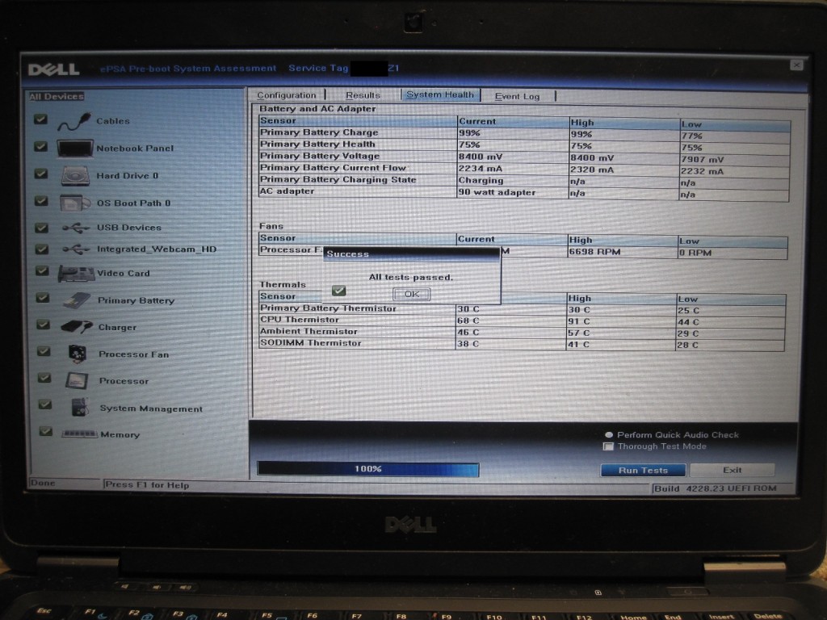The image size is (827, 620).
Task: Toggle the Primary Battery checkbox
Action: (43, 298)
